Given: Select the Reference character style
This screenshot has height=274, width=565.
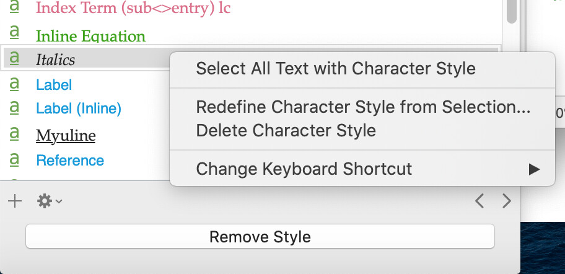Looking at the screenshot, I should pyautogui.click(x=70, y=161).
